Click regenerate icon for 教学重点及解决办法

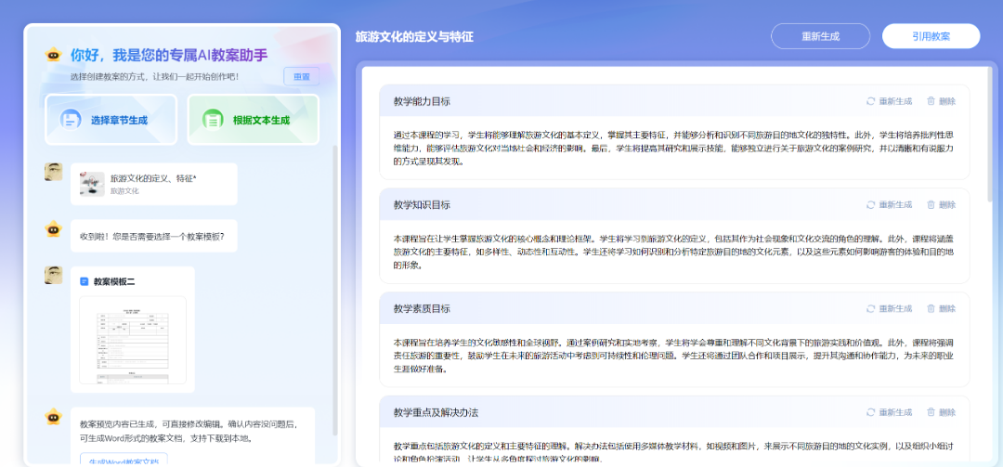click(x=870, y=412)
